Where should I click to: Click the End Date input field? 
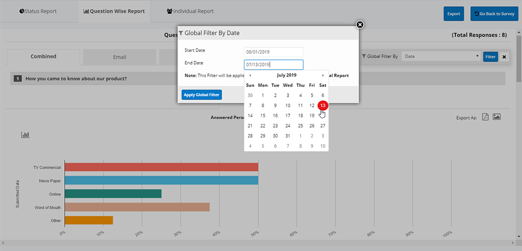coord(274,65)
